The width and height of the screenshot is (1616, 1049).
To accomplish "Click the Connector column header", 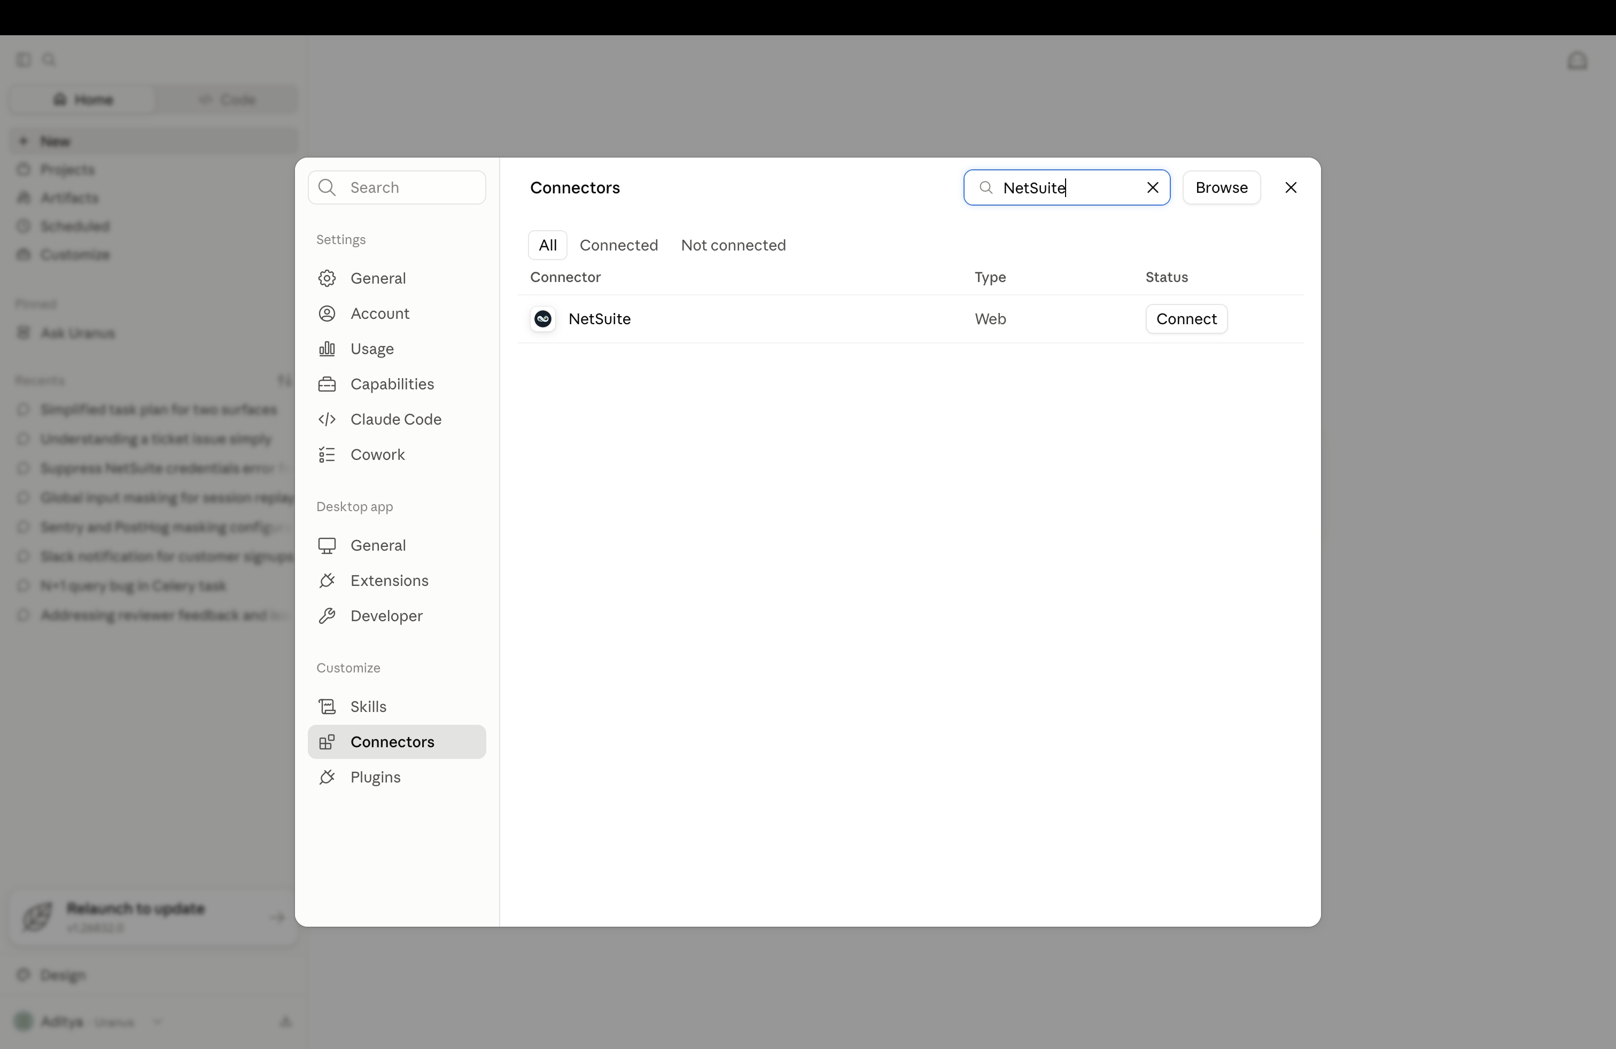I will click(565, 278).
